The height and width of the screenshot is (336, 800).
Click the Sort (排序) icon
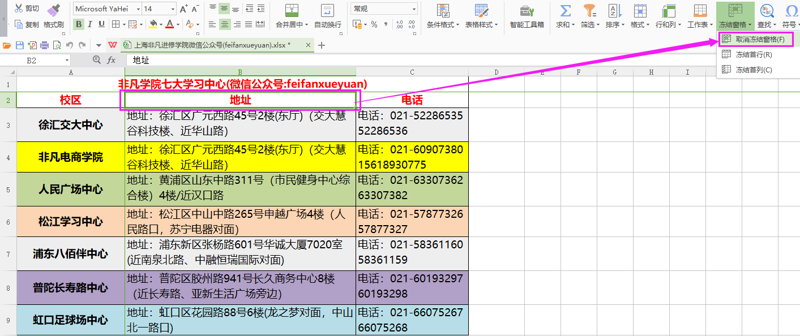[614, 10]
